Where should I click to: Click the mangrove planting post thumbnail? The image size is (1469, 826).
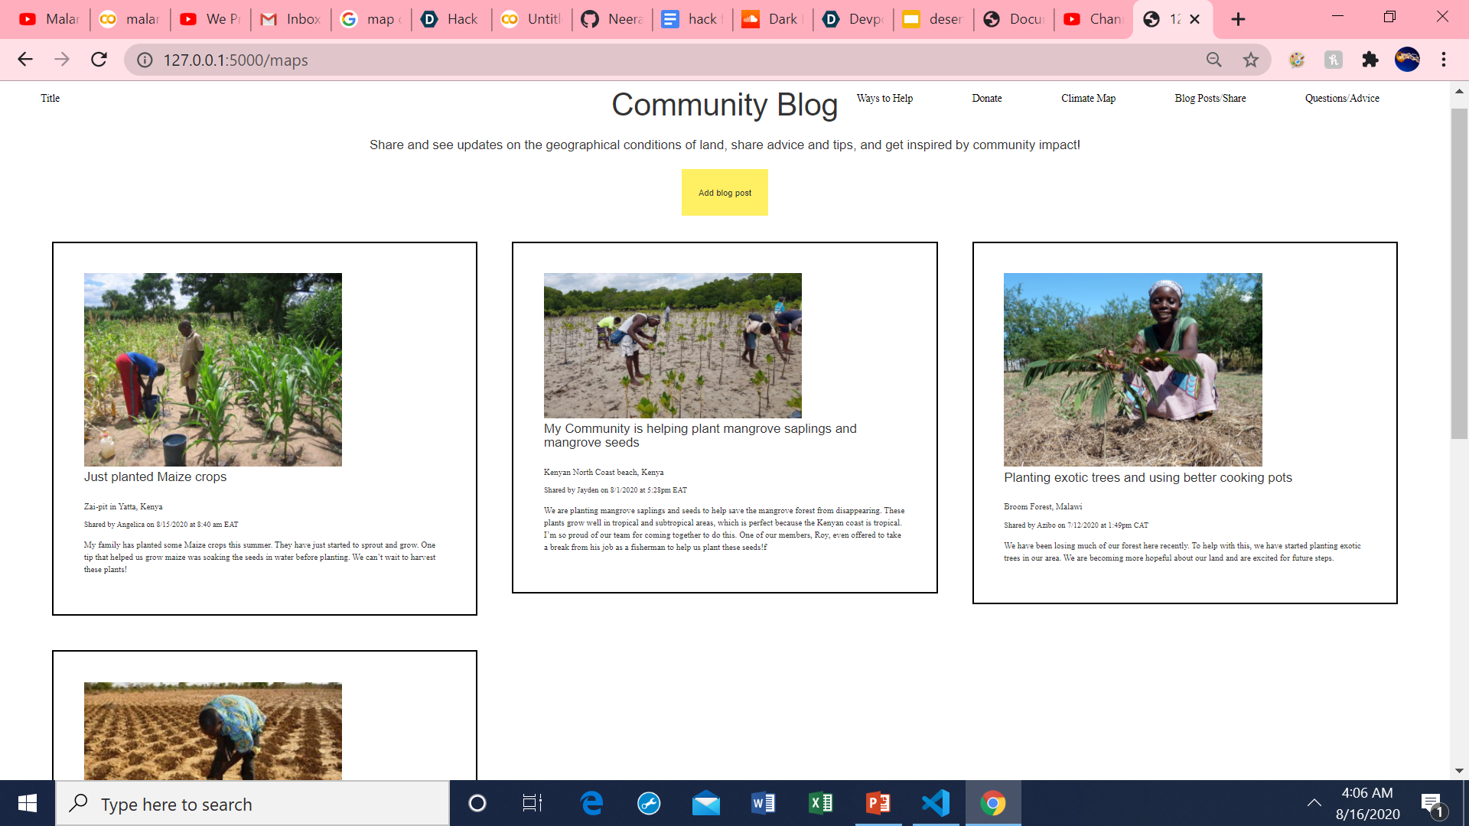pyautogui.click(x=673, y=345)
